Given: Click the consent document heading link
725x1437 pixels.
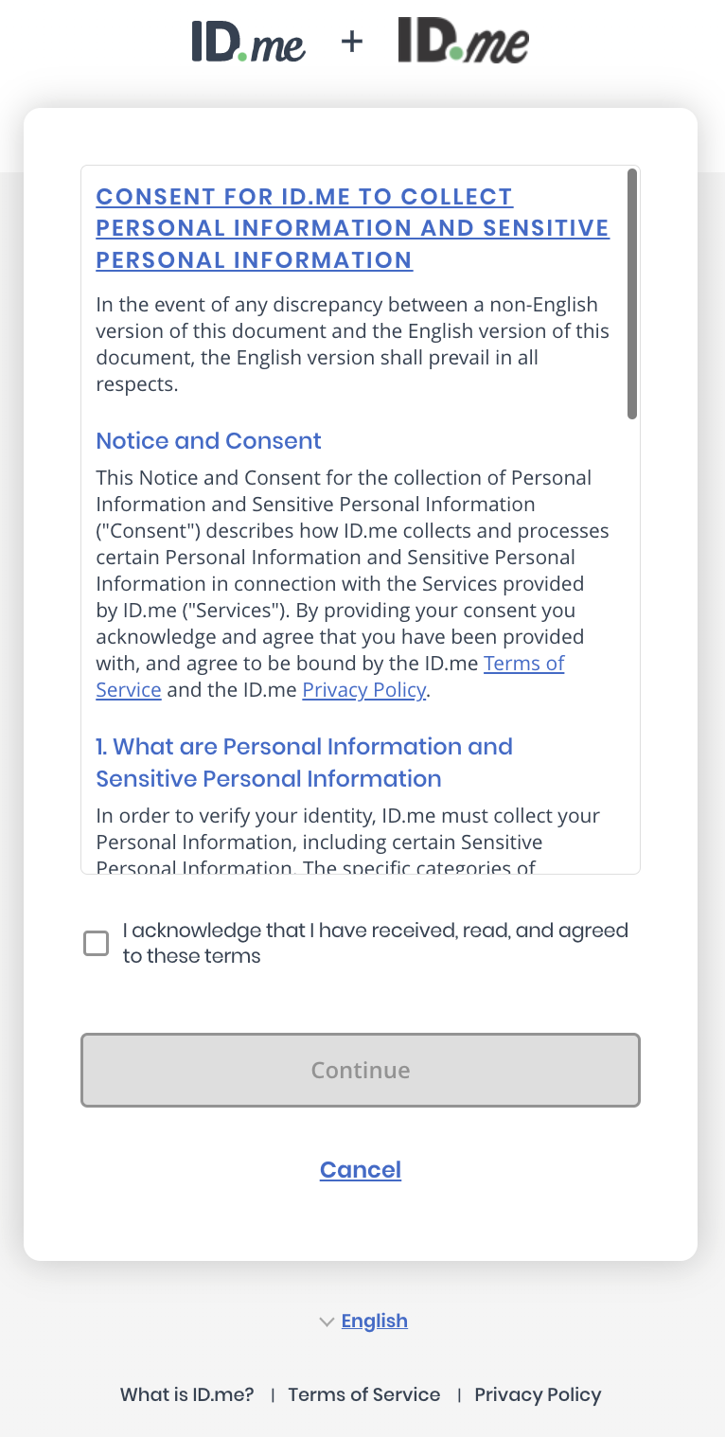Looking at the screenshot, I should pos(352,227).
